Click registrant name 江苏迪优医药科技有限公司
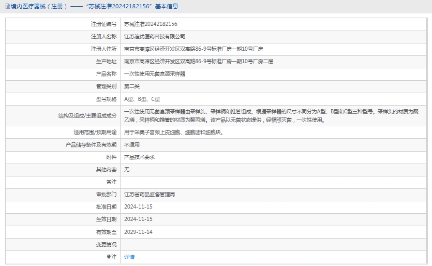This screenshot has width=432, height=266. 155,37
